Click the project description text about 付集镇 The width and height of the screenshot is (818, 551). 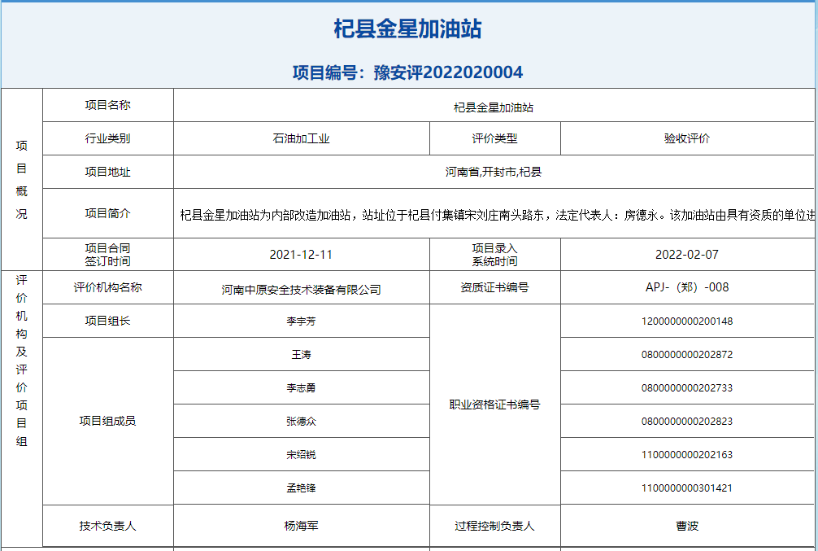tap(497, 215)
